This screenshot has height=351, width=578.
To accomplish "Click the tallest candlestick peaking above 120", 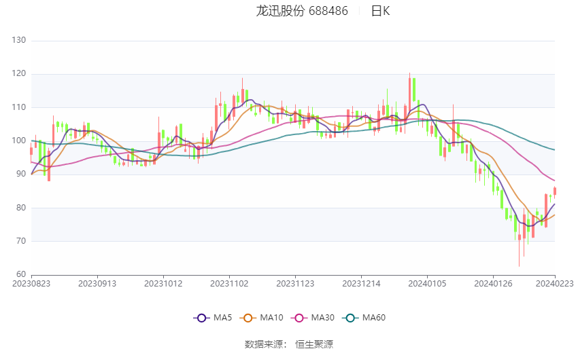I will [409, 96].
